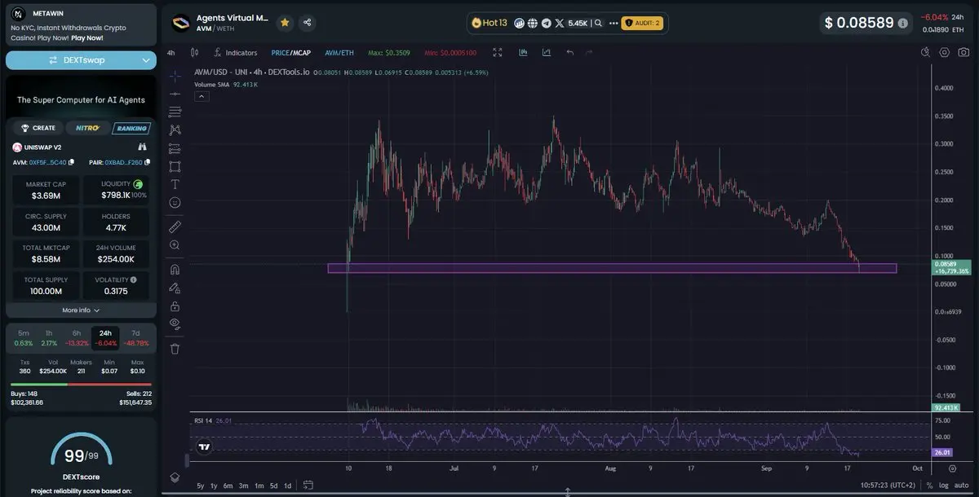
Task: Collapse the indicator legend chevron
Action: point(202,96)
